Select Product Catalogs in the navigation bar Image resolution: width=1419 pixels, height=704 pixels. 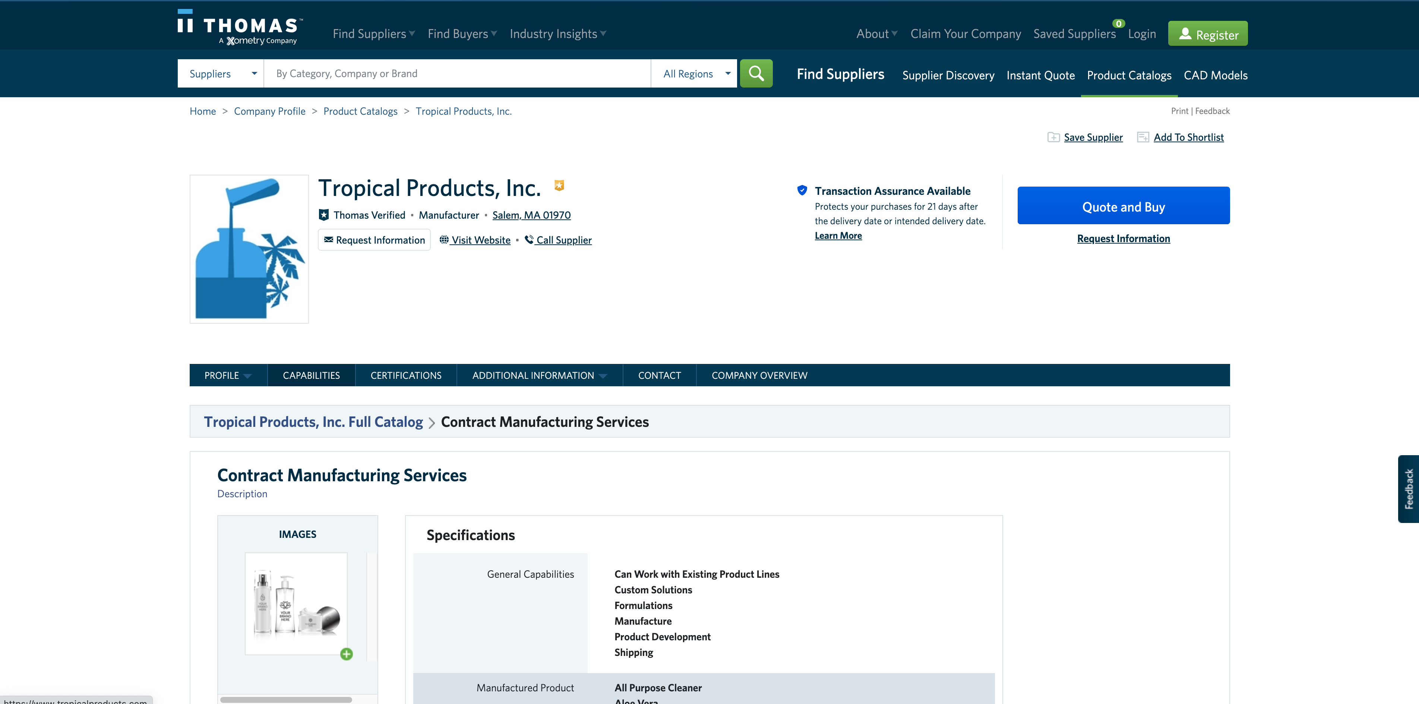(x=1129, y=75)
